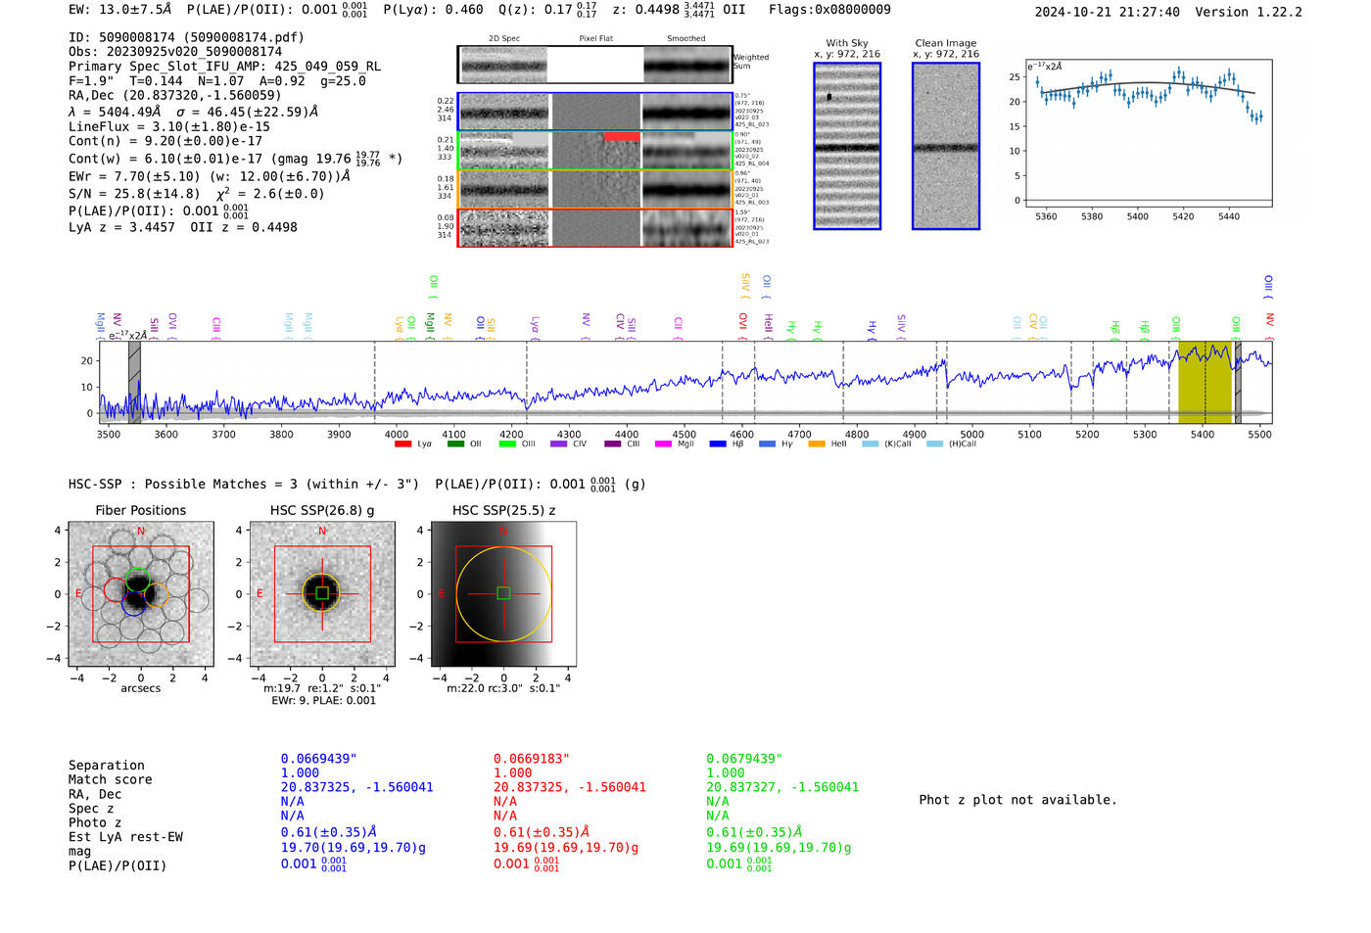The image size is (1371, 933).
Task: Click the green RA, Dec 20.837327, -1.560041
Action: point(782,787)
